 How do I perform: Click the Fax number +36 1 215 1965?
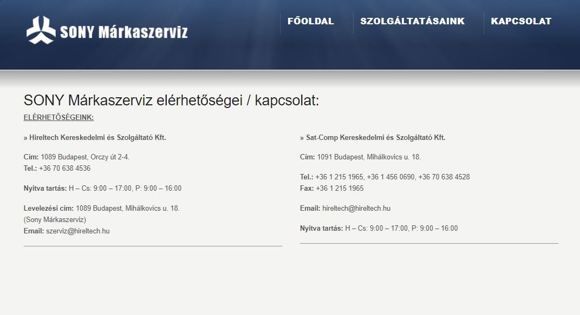[x=340, y=189]
